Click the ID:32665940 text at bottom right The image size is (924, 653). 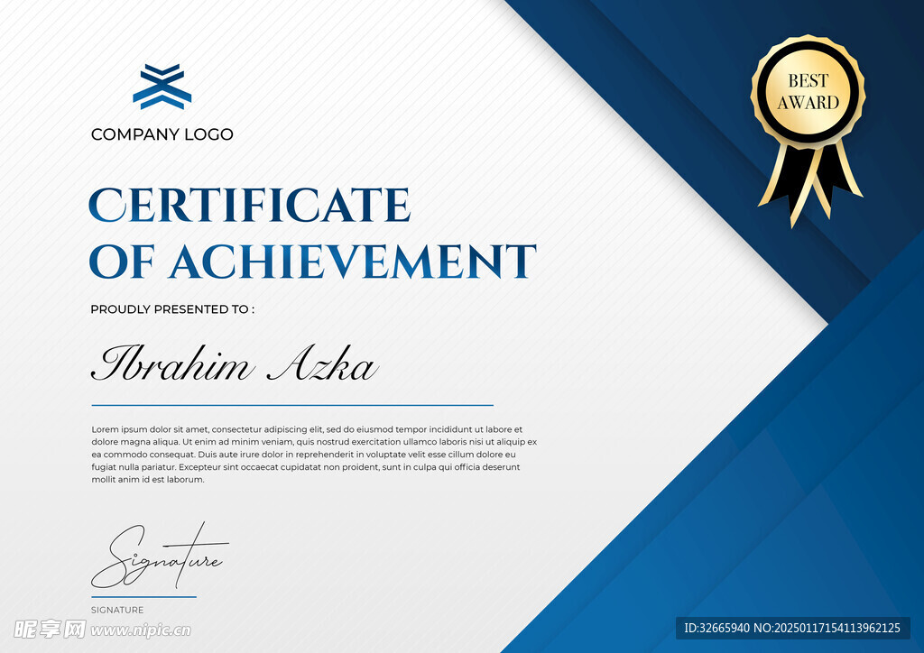click(717, 628)
